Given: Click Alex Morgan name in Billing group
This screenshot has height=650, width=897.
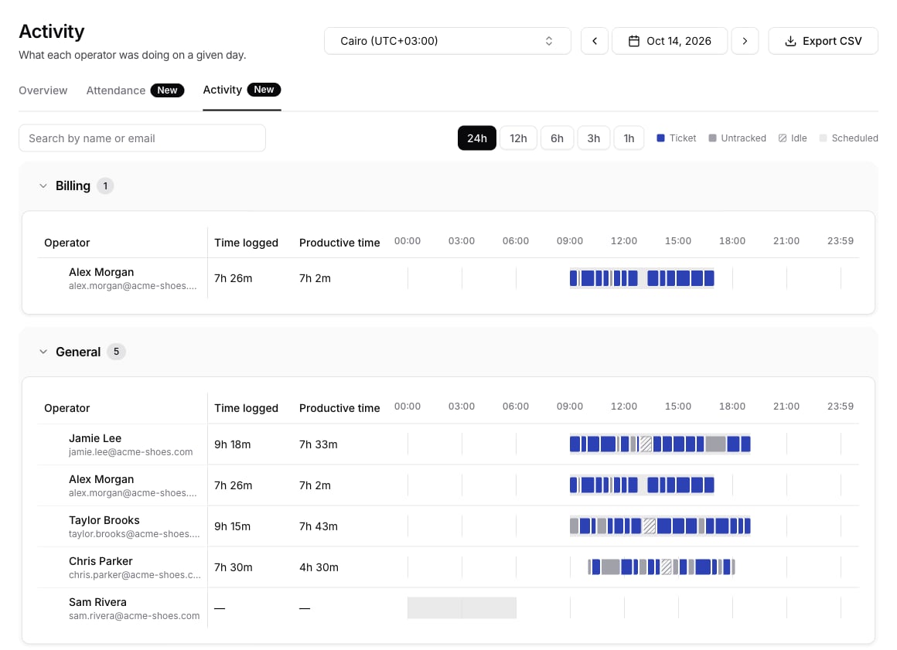Looking at the screenshot, I should pos(101,272).
